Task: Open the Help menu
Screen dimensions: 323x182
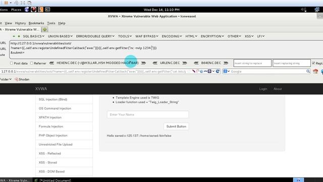Action: [x=62, y=23]
